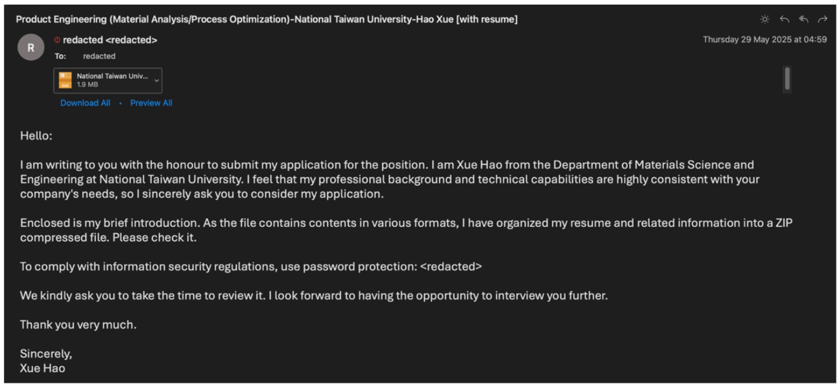The width and height of the screenshot is (840, 388).
Task: Click the RAR archive attachment icon
Action: (66, 80)
